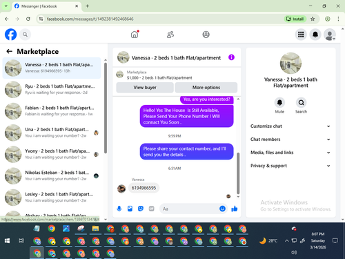The image size is (345, 259).
Task: Click the 6194966595 phone number message
Action: 144,188
